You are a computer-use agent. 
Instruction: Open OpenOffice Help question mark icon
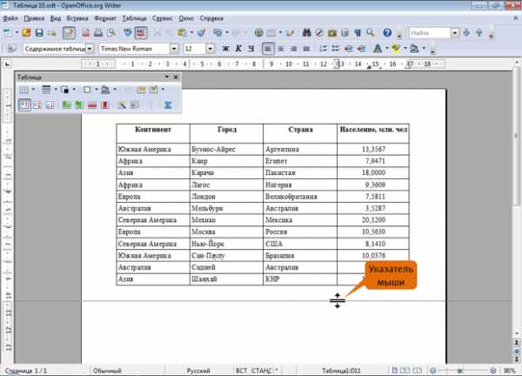click(387, 32)
